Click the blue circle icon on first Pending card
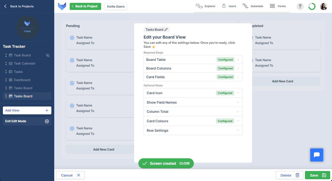Screen dimensions: 332x181 tap(72, 38)
